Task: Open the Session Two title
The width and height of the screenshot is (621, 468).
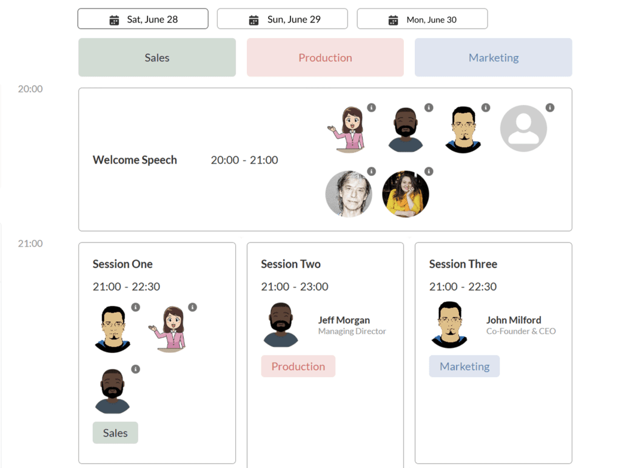Action: click(290, 264)
